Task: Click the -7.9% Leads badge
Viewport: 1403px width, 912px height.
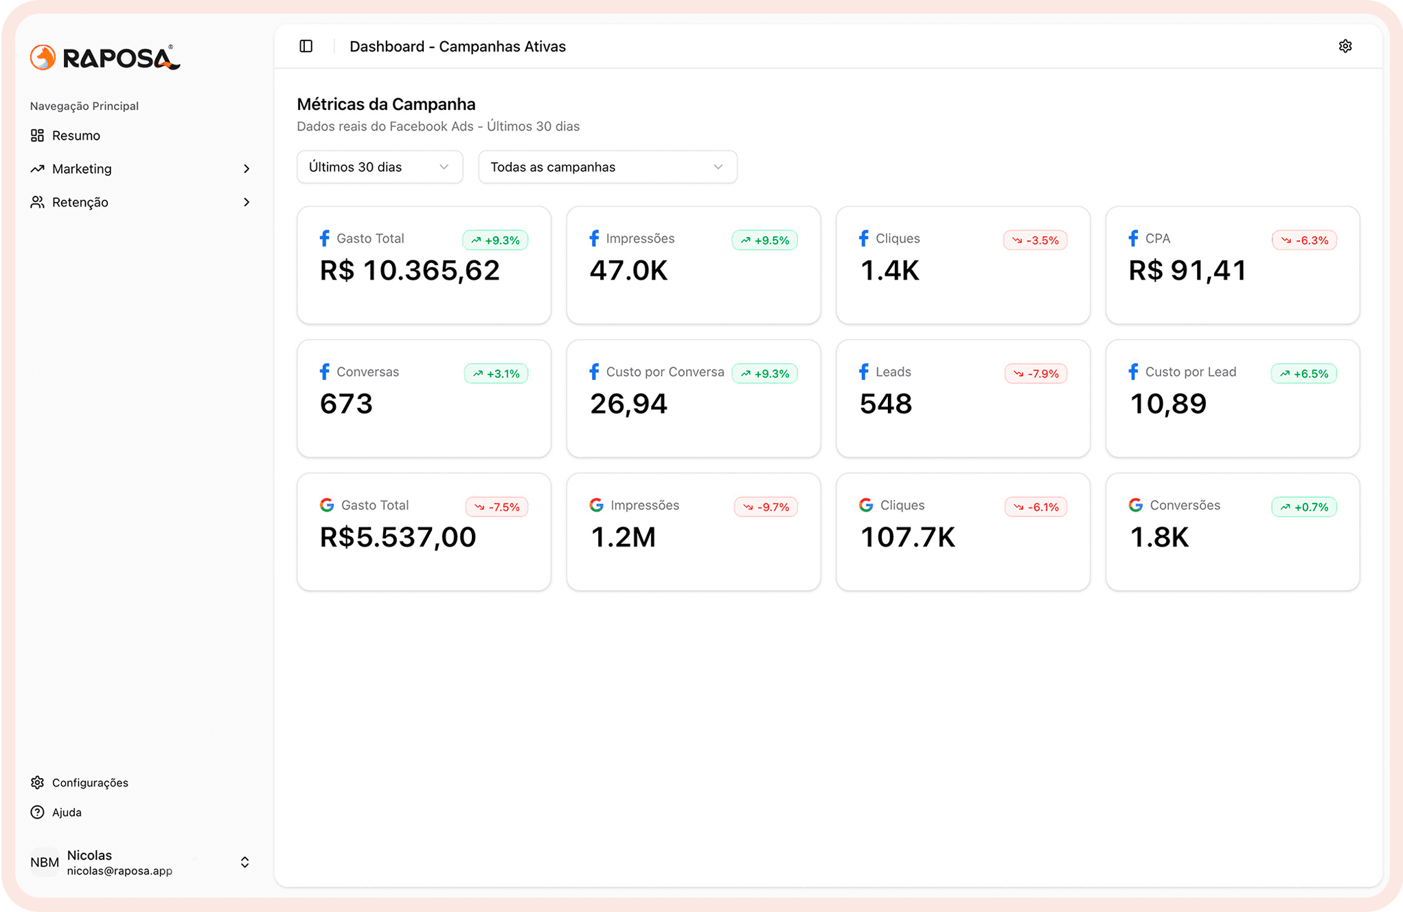Action: click(1036, 374)
